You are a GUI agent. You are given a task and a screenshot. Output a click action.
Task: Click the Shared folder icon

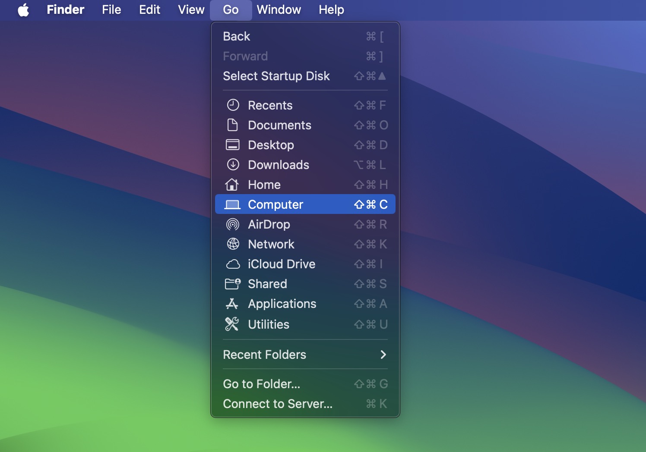tap(233, 283)
